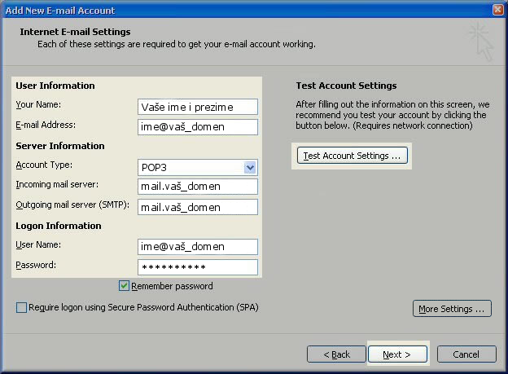This screenshot has width=508, height=374.
Task: Click the Outgoing mail server (SMTP) field
Action: pos(198,207)
